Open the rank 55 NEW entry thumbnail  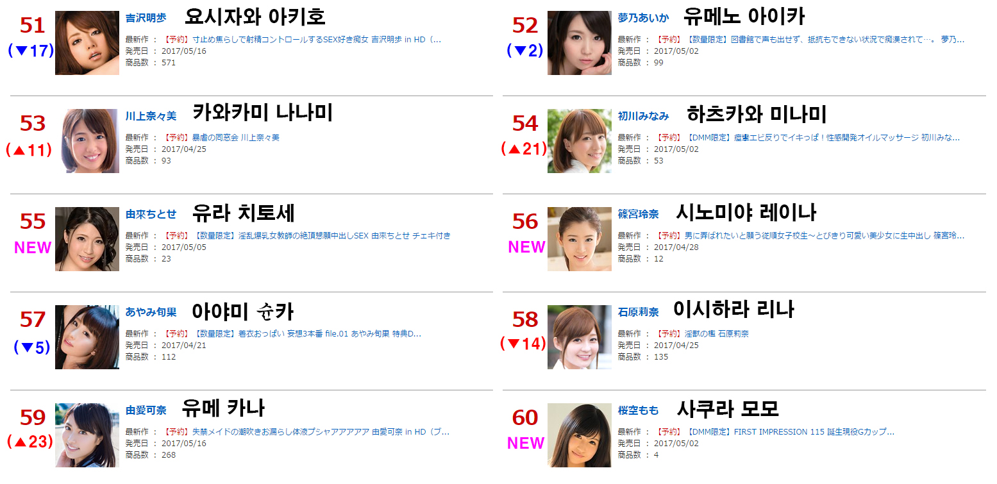pos(87,239)
